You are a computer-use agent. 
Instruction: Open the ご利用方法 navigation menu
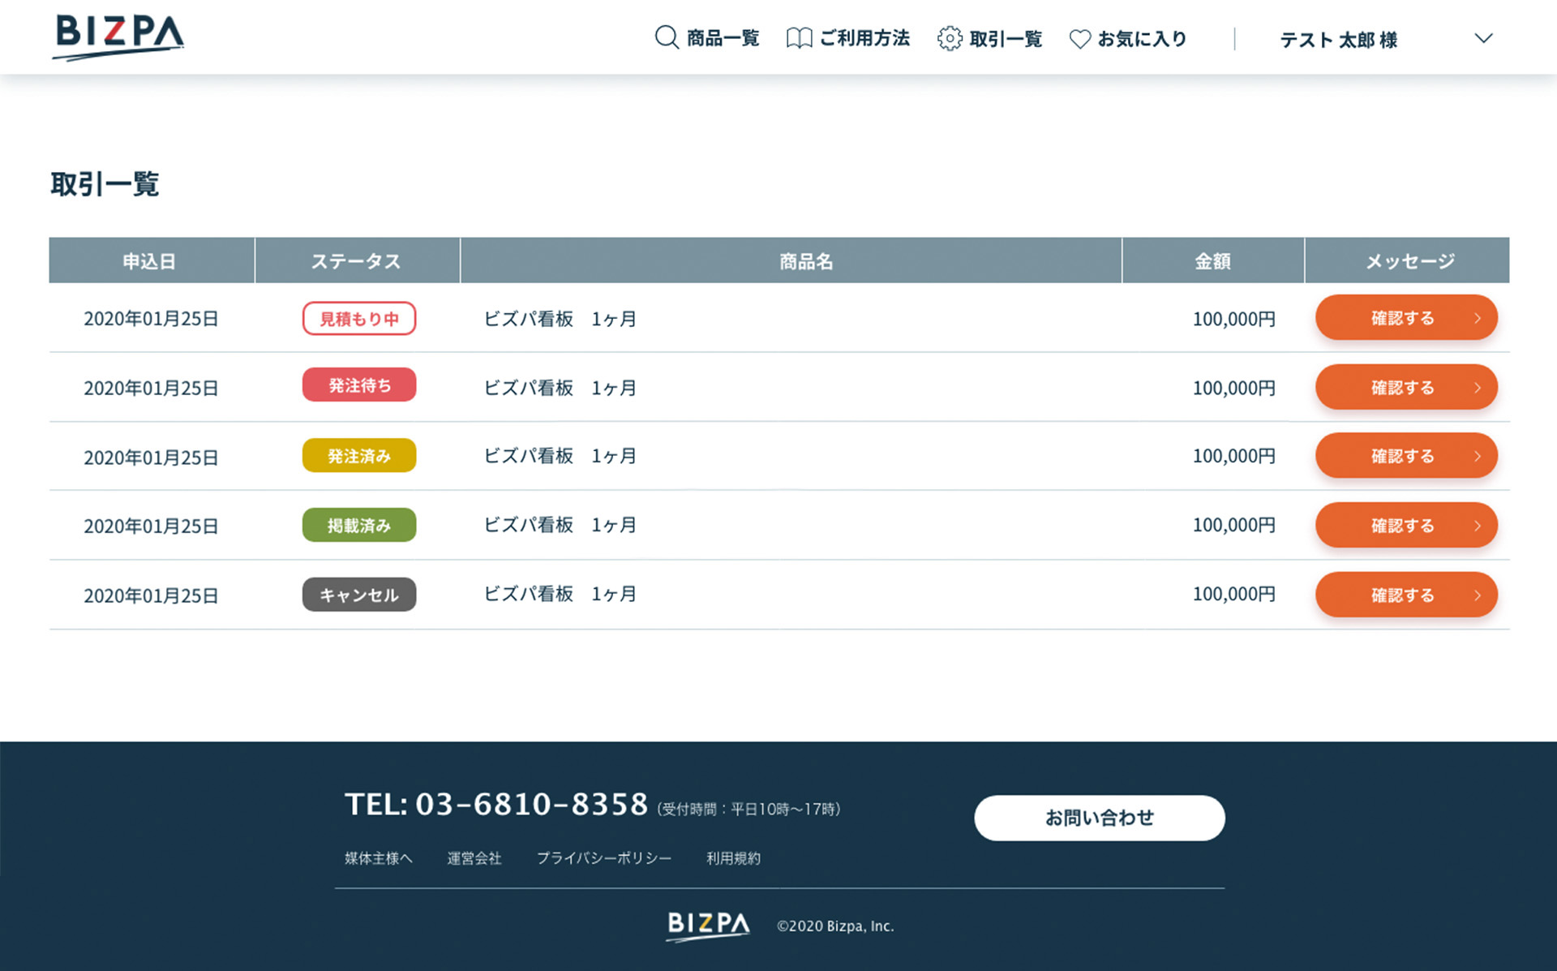pyautogui.click(x=864, y=37)
